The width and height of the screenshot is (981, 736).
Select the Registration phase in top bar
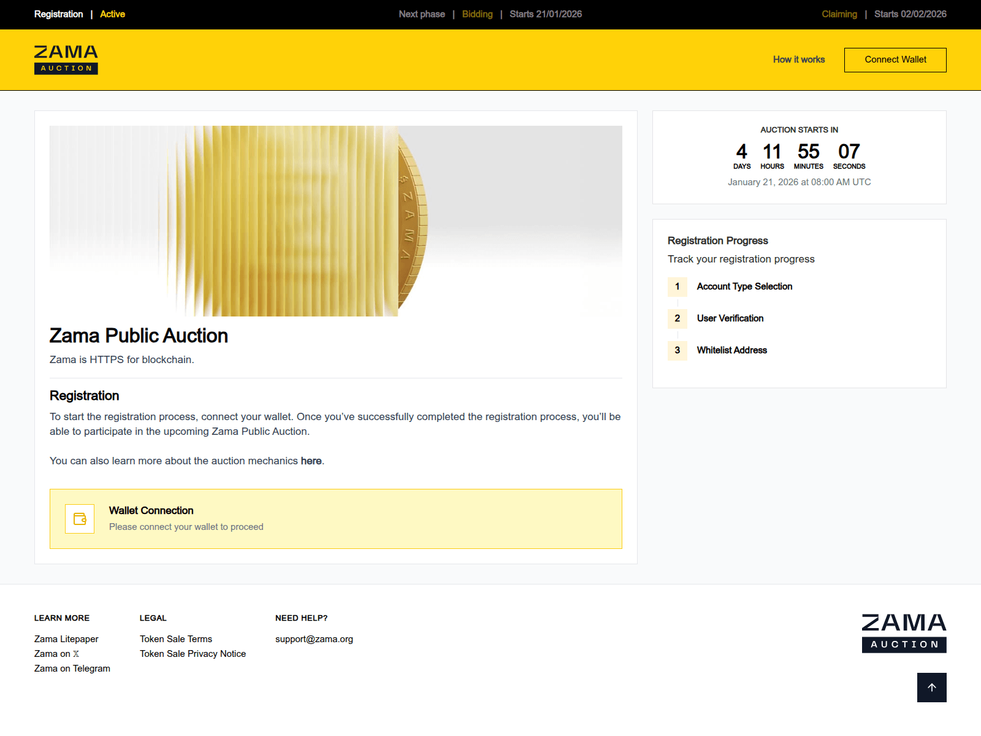point(58,14)
